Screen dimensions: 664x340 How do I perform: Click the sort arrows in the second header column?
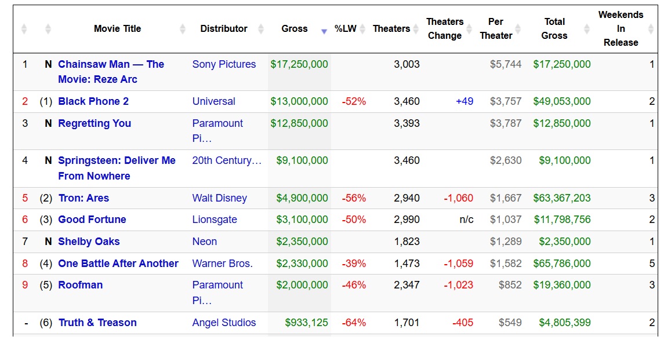[48, 29]
